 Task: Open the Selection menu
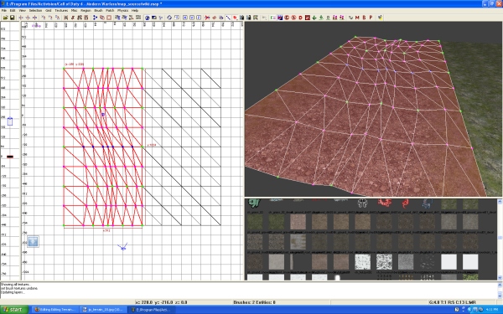35,11
